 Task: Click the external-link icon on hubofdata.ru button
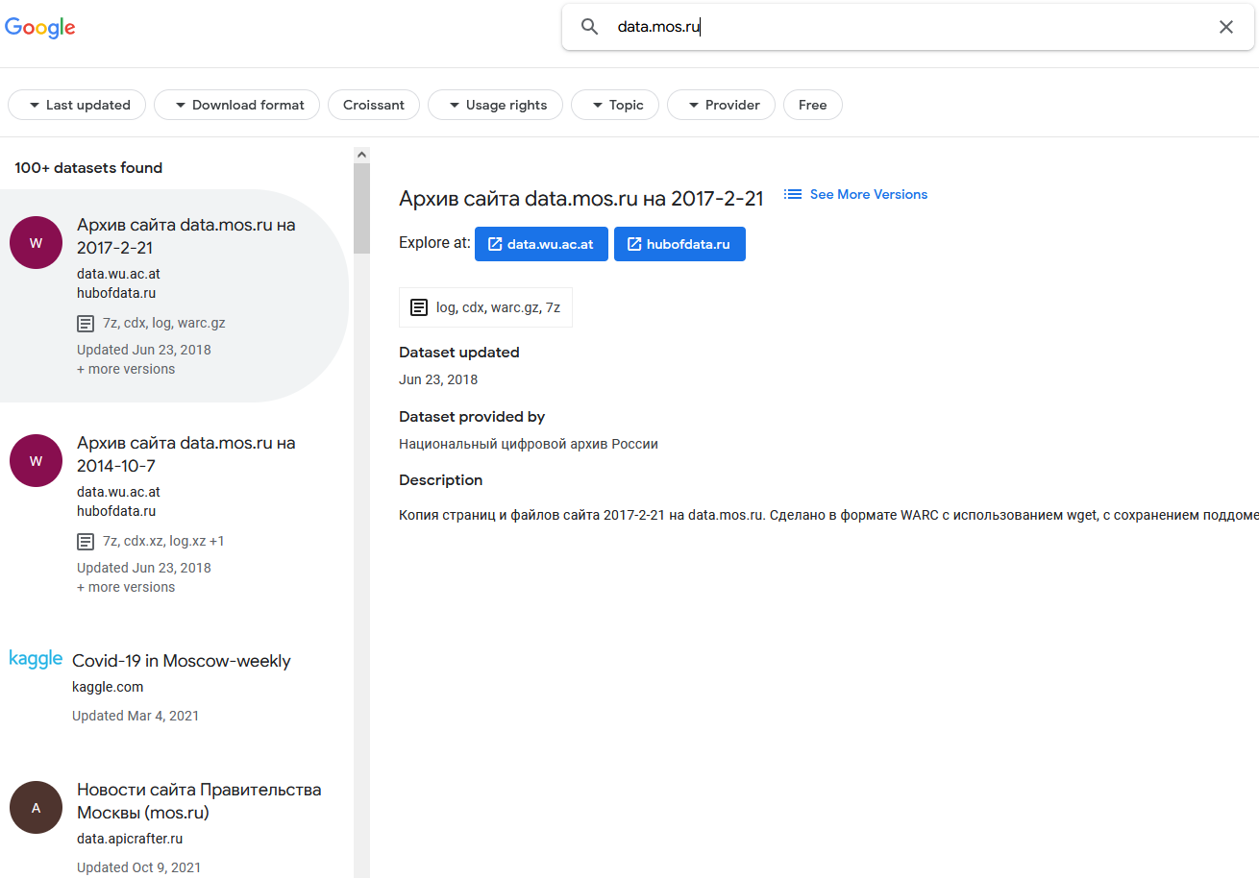tap(634, 244)
